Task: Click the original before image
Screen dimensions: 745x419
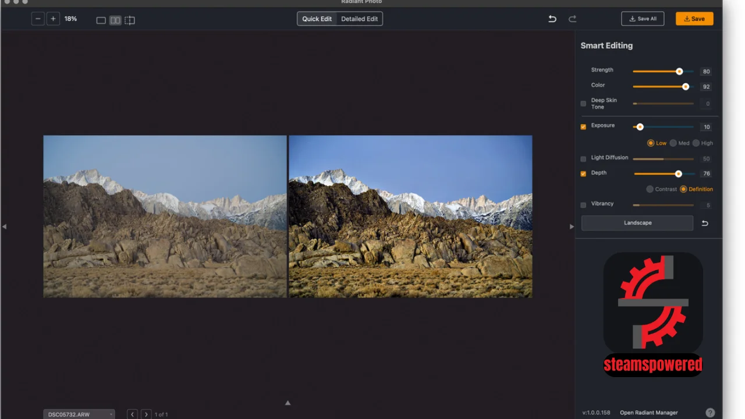Action: click(x=165, y=216)
